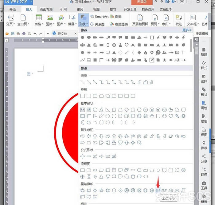Screen dimensions: 215x205
Task: Select the plus sign in 公式形状
Action: [x=82, y=156]
